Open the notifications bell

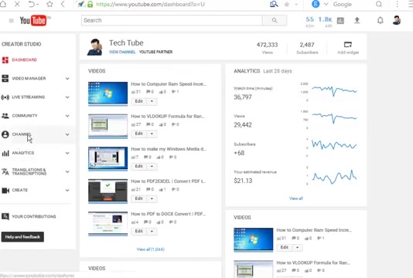tap(380, 20)
